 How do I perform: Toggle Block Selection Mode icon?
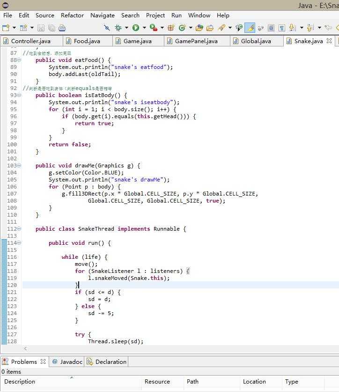point(271,28)
